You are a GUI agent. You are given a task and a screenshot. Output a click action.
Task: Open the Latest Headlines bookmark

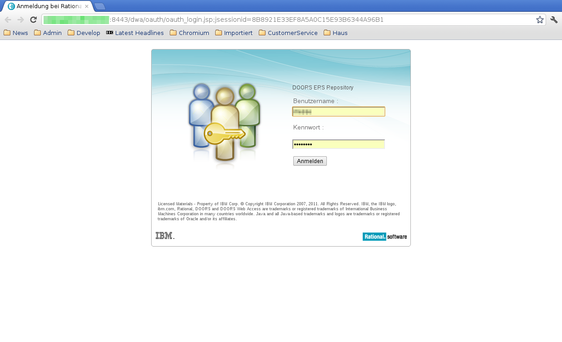tap(135, 33)
